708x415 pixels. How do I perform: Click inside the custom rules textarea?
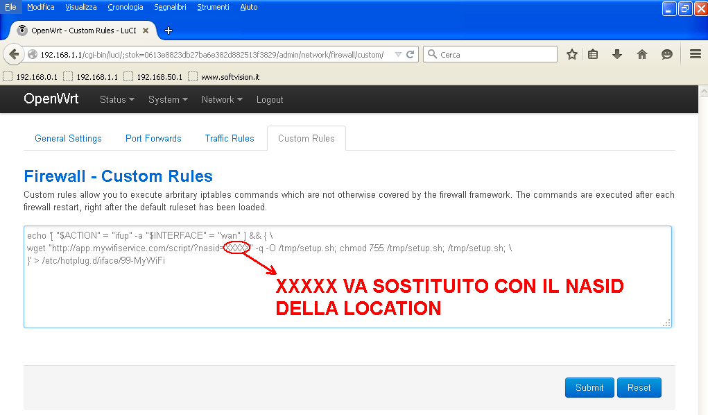[x=347, y=277]
